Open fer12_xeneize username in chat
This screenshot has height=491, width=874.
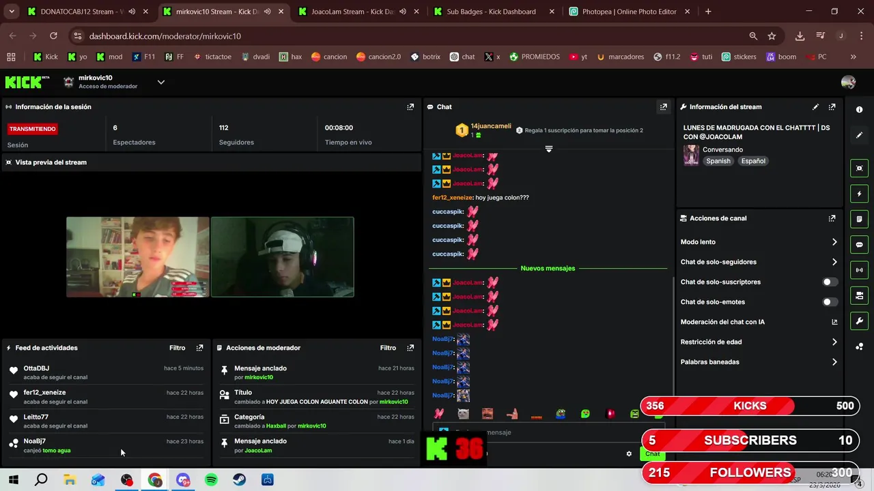click(452, 198)
